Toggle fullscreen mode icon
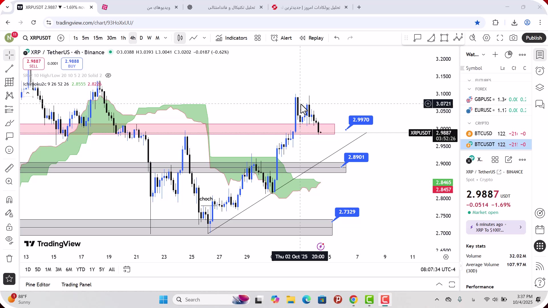 click(x=500, y=38)
